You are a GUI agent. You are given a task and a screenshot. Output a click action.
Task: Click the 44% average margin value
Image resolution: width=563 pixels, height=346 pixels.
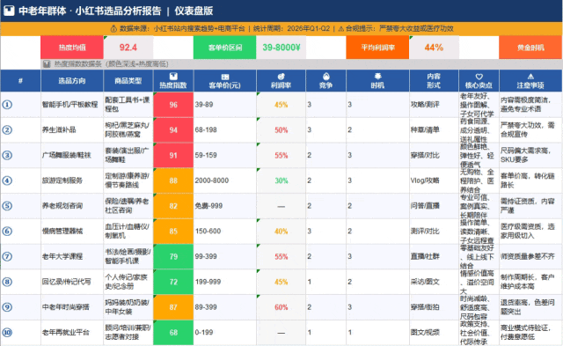click(434, 48)
